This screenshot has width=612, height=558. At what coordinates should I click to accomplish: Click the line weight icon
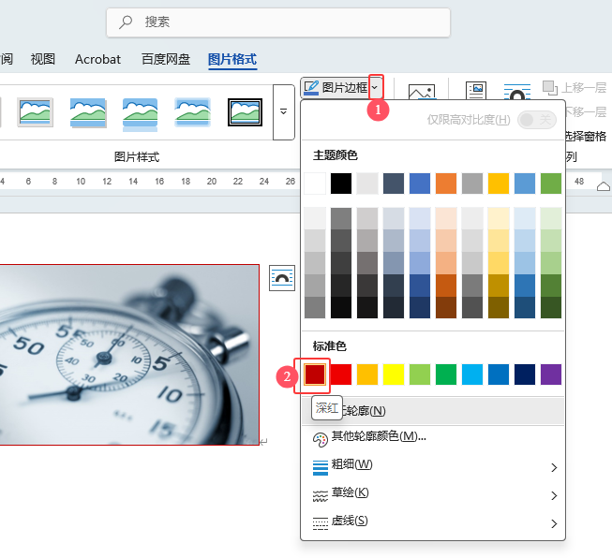[321, 467]
